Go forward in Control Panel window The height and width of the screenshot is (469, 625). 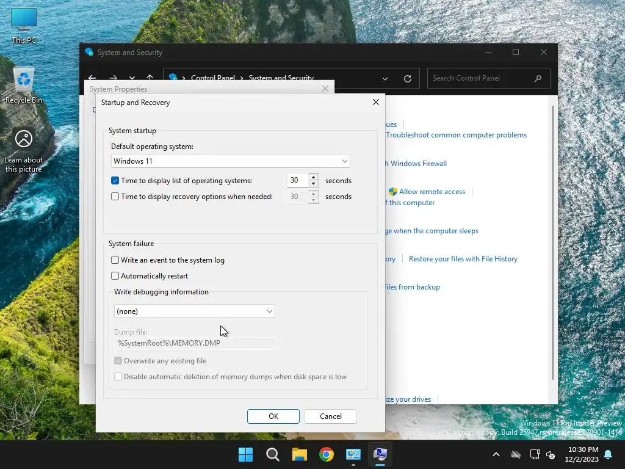[x=114, y=78]
